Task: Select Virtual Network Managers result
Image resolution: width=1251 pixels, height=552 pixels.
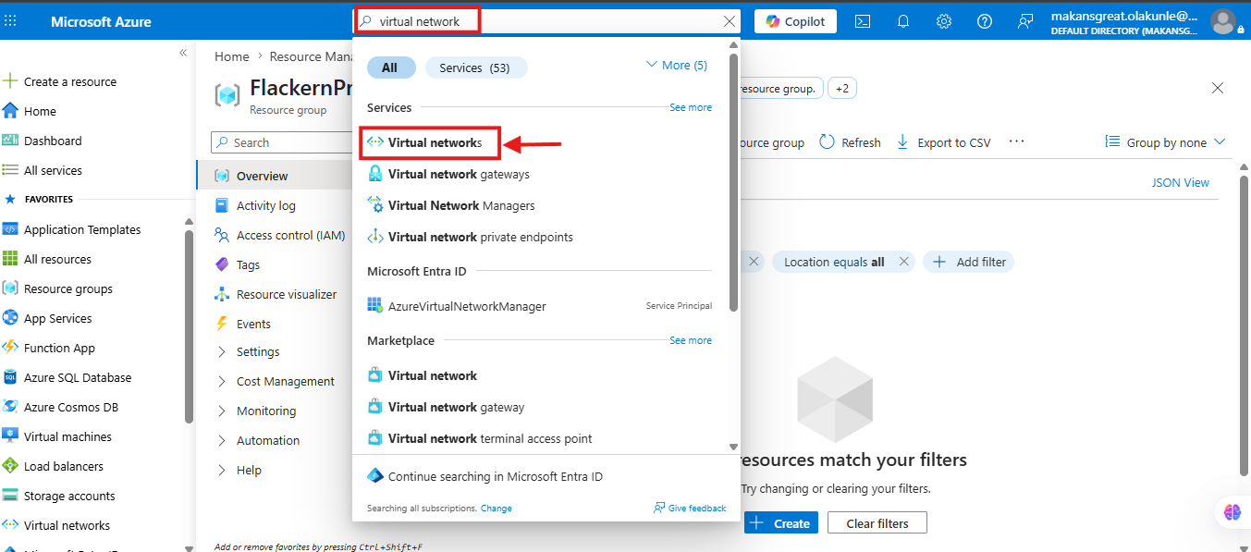Action: coord(451,205)
